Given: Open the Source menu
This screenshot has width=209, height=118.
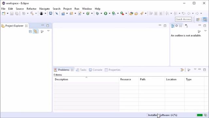Looking at the screenshot, I should (x=20, y=9).
